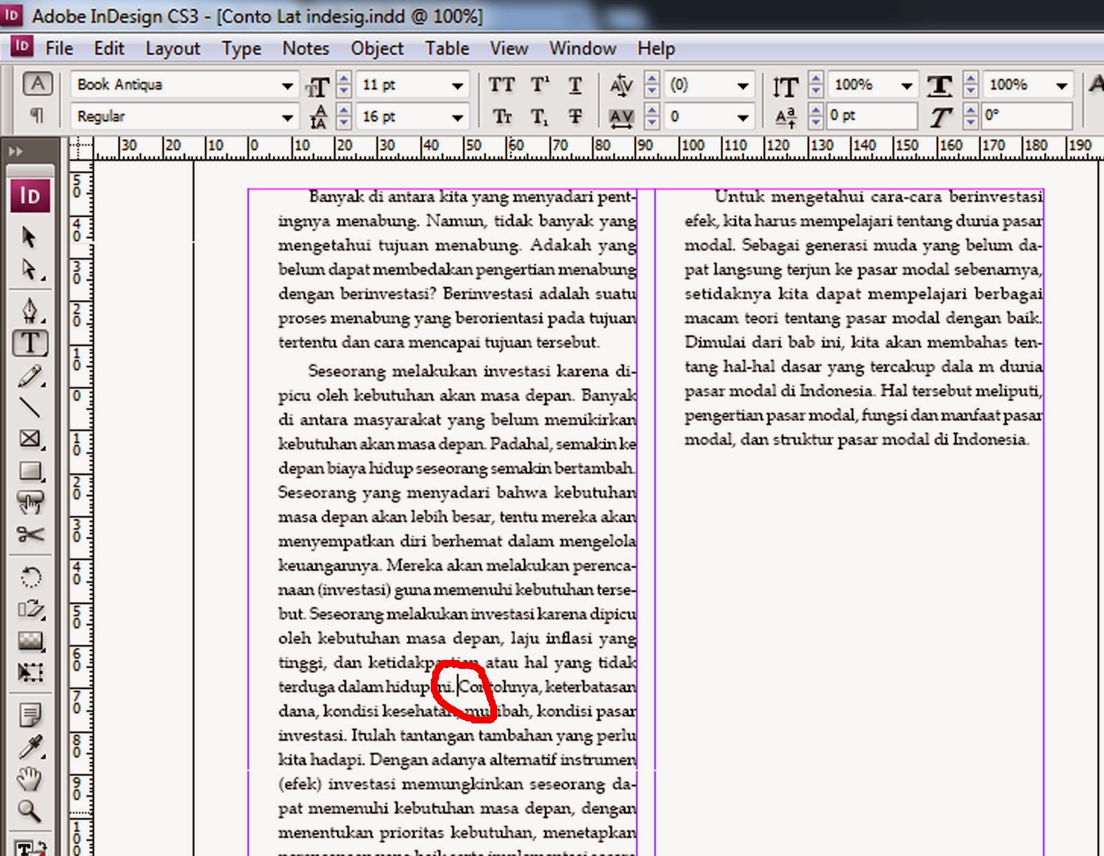
Task: Select the Type tool in toolbox
Action: pos(30,343)
